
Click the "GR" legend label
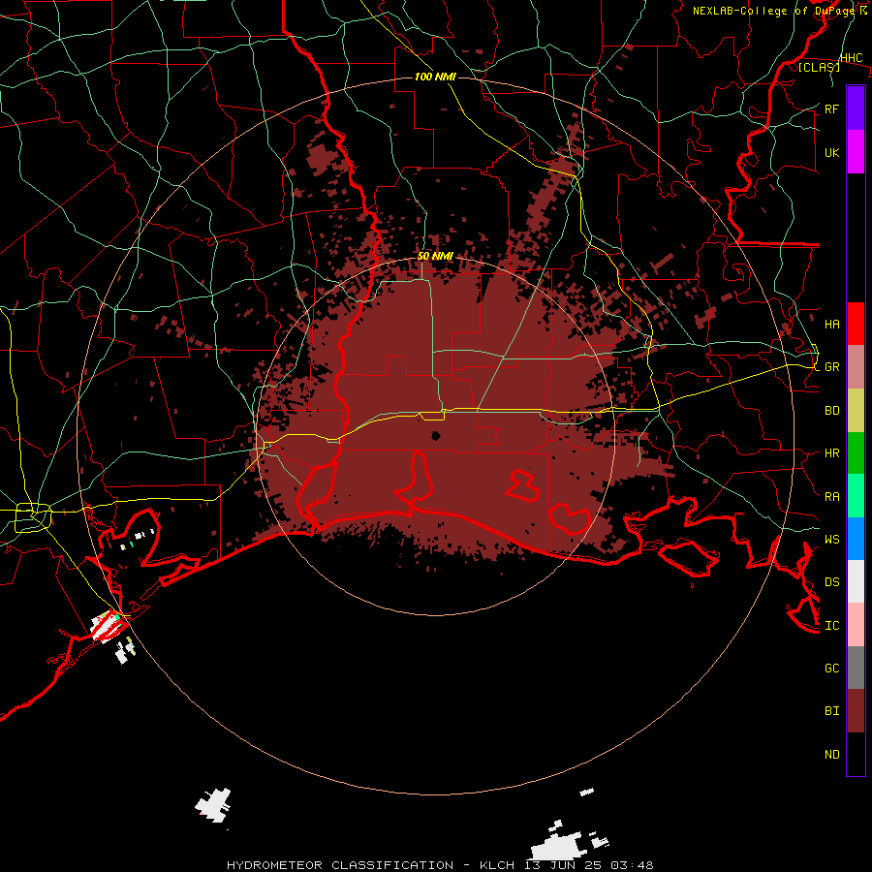point(831,367)
